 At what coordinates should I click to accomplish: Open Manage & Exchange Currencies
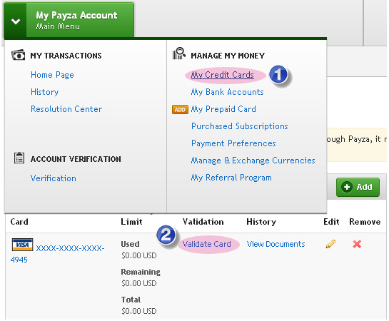[x=253, y=160]
